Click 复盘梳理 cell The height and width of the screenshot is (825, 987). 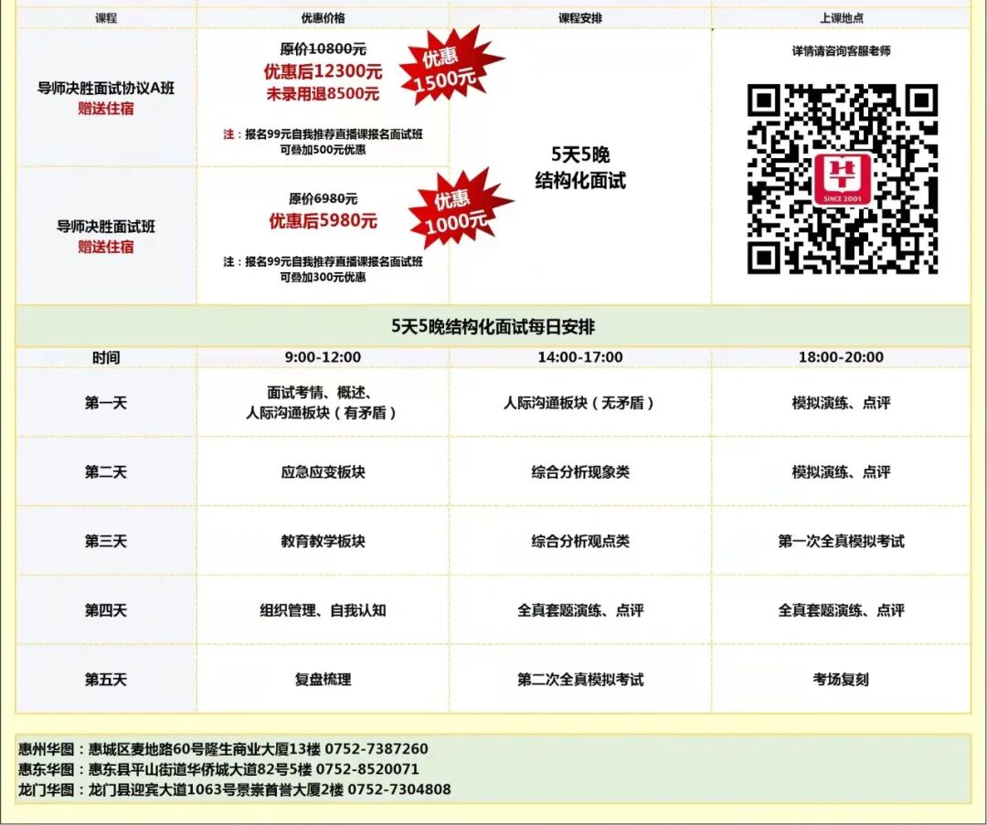[323, 680]
